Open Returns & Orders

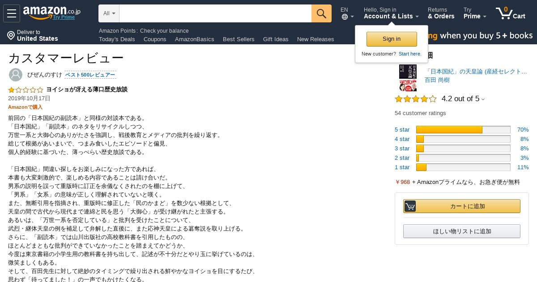pos(441,13)
